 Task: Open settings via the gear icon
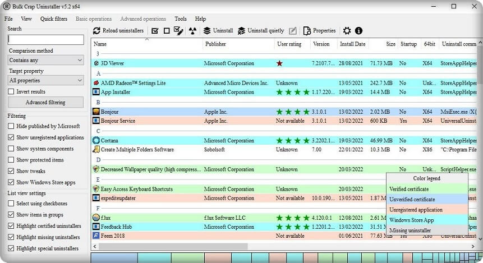tap(347, 30)
